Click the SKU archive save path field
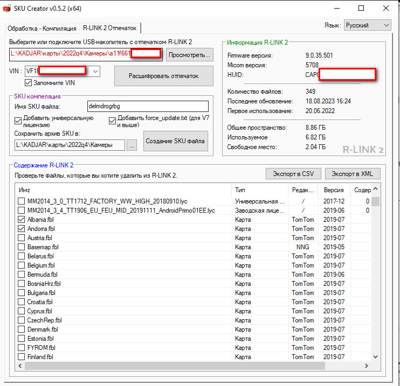 tap(70, 145)
